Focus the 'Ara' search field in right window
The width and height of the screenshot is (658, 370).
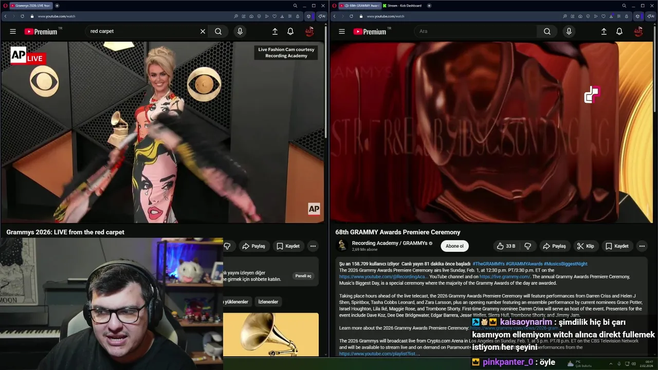476,31
